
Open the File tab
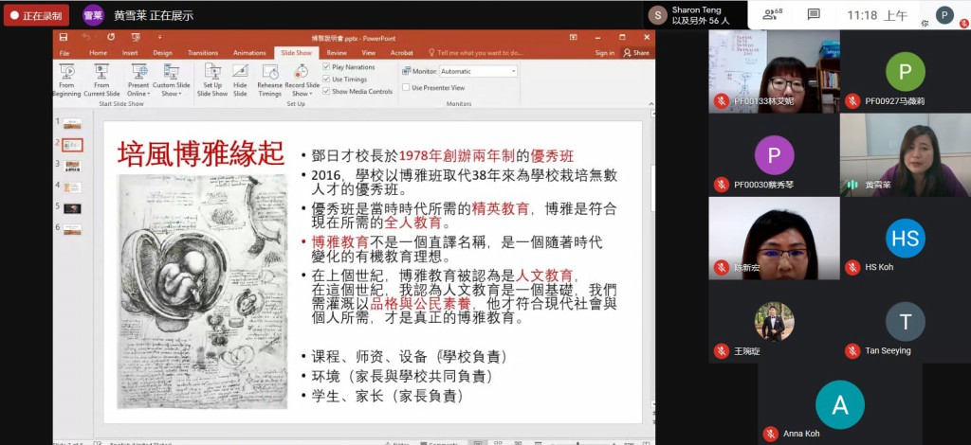[64, 53]
